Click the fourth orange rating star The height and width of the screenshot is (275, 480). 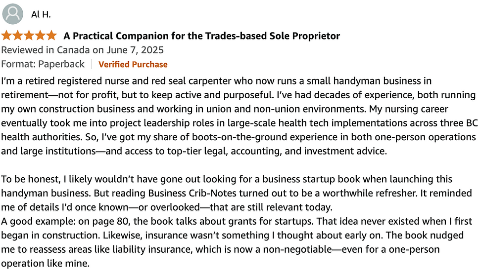tap(41, 36)
